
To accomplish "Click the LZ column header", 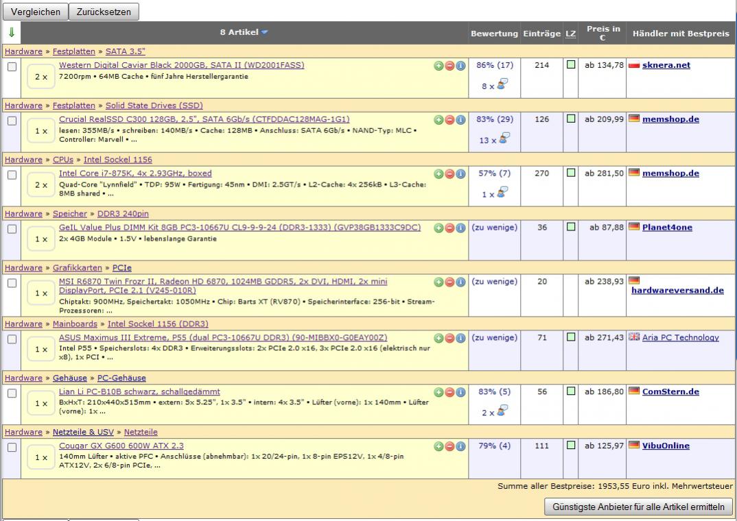I will (571, 34).
